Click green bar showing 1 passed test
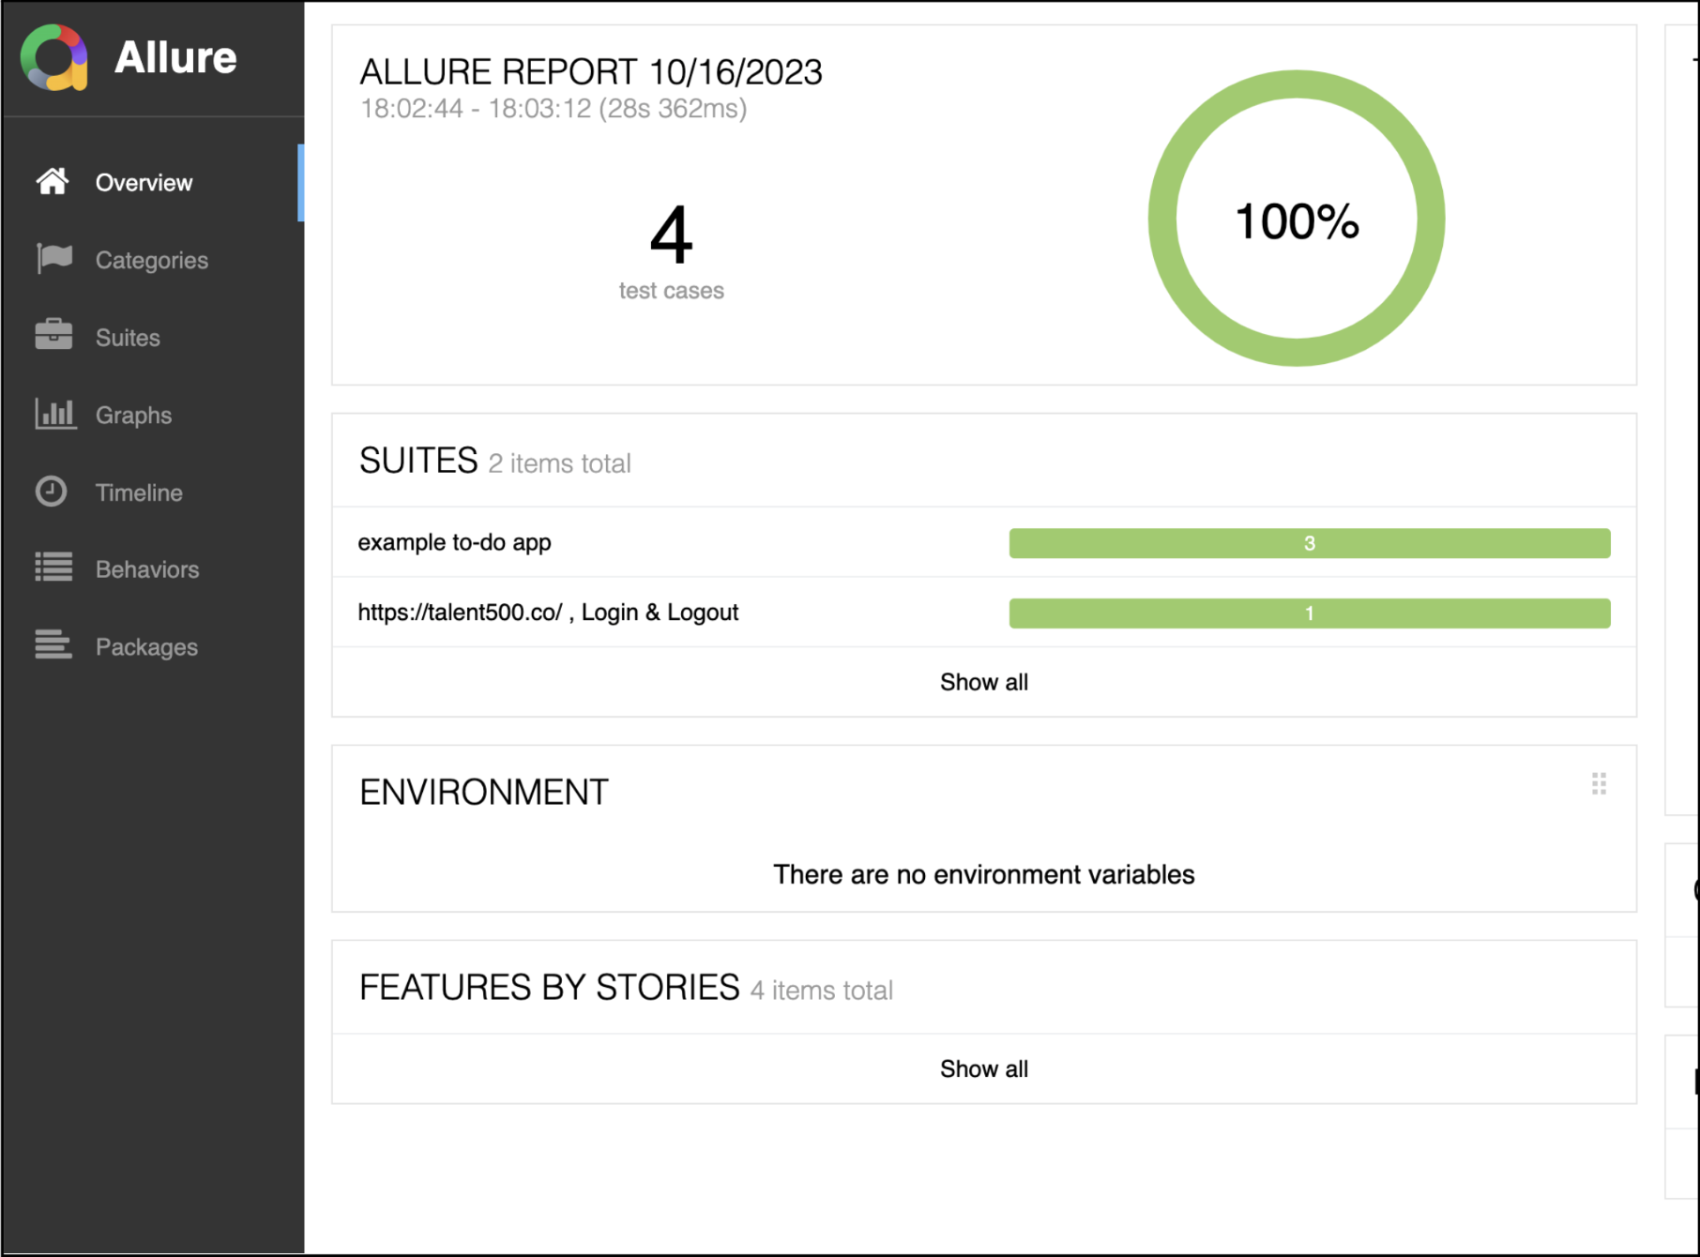The image size is (1700, 1257). pos(1309,613)
